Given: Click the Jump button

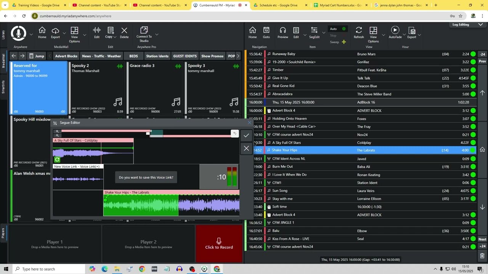Looking at the screenshot, I should (x=37, y=56).
